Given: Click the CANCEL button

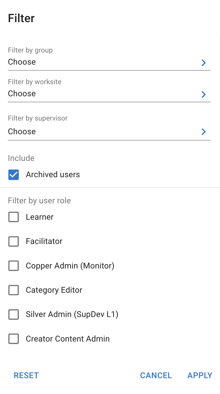Looking at the screenshot, I should pyautogui.click(x=156, y=375).
